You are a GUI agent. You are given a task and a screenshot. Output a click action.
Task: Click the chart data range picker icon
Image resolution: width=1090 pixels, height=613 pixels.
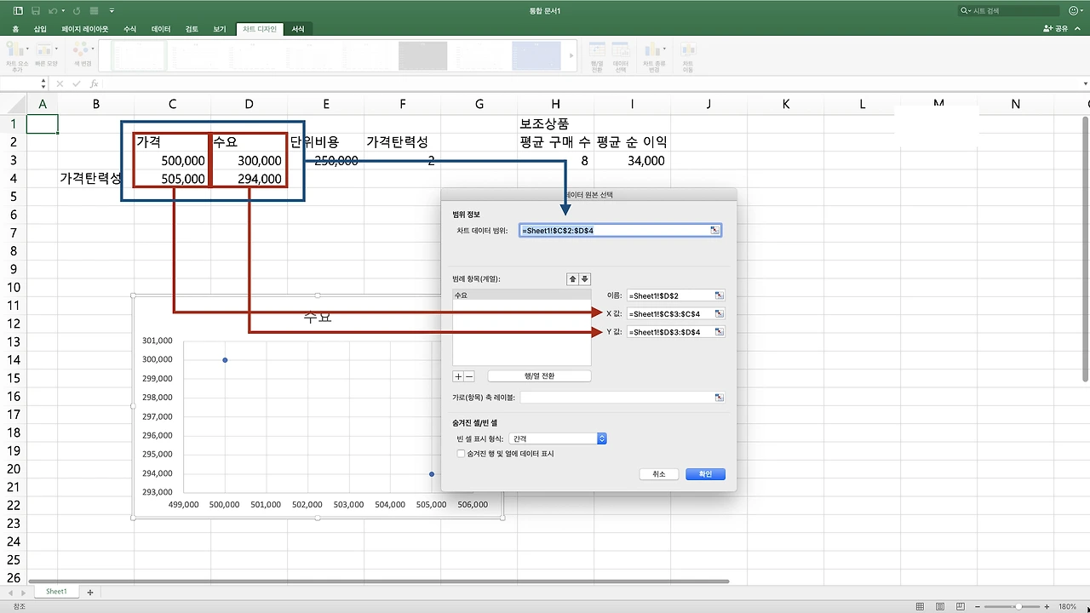(x=715, y=231)
